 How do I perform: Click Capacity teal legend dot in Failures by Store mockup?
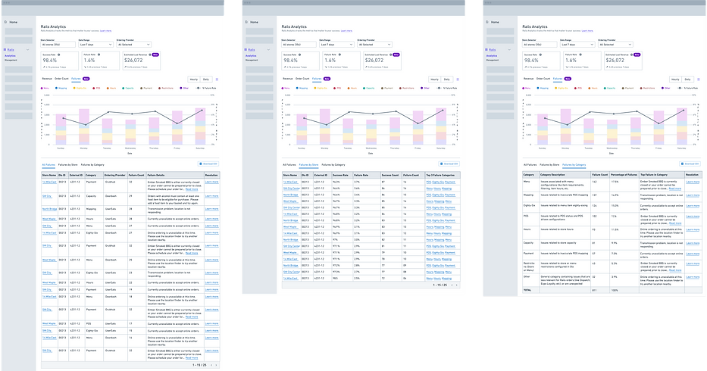(x=364, y=89)
